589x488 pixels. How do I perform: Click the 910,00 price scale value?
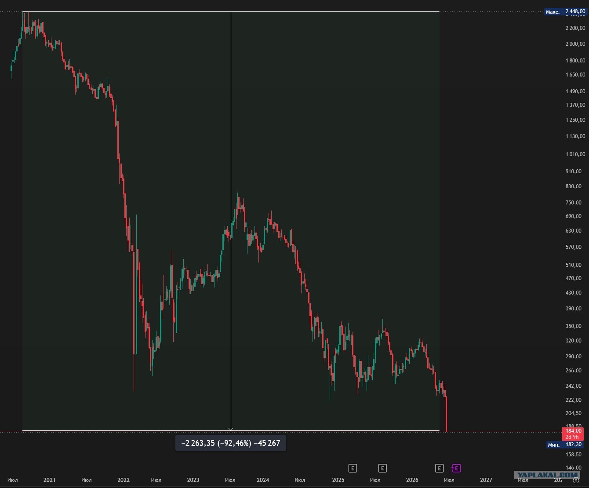(574, 171)
